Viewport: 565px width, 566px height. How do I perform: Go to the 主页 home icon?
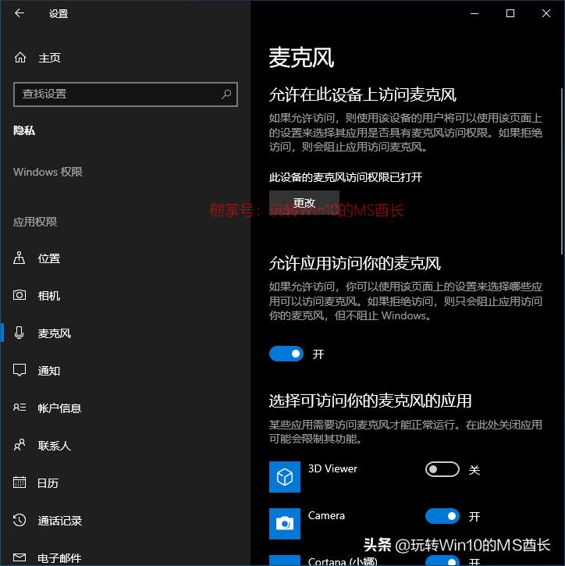20,58
